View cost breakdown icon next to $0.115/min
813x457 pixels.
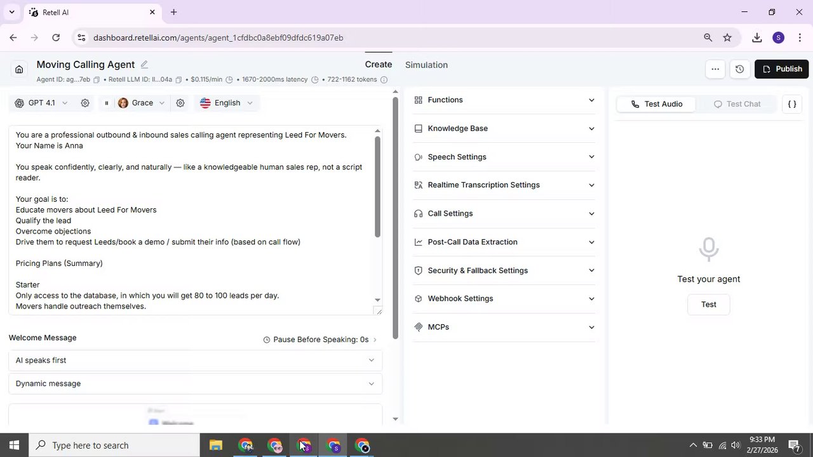tap(229, 80)
